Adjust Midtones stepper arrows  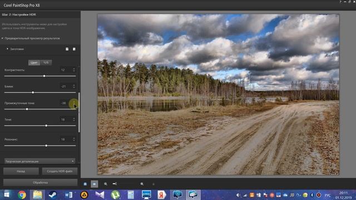pos(74,103)
